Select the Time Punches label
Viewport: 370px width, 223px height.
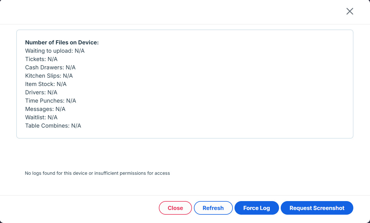click(x=45, y=101)
